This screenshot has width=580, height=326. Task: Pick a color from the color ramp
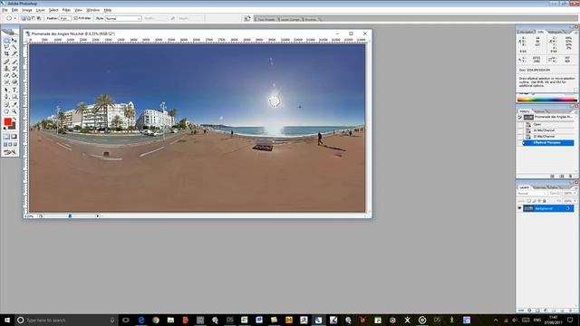click(x=546, y=99)
